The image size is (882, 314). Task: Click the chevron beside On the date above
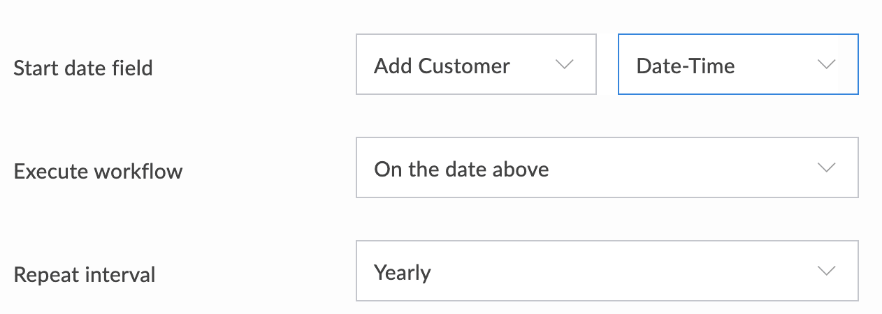click(826, 168)
